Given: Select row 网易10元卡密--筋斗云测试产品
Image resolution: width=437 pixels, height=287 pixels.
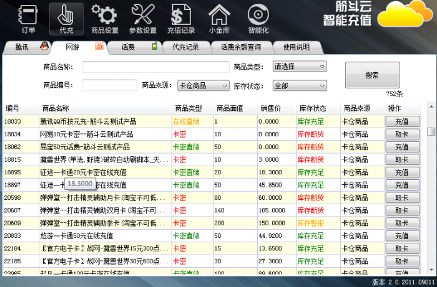Looking at the screenshot, I should tap(212, 134).
